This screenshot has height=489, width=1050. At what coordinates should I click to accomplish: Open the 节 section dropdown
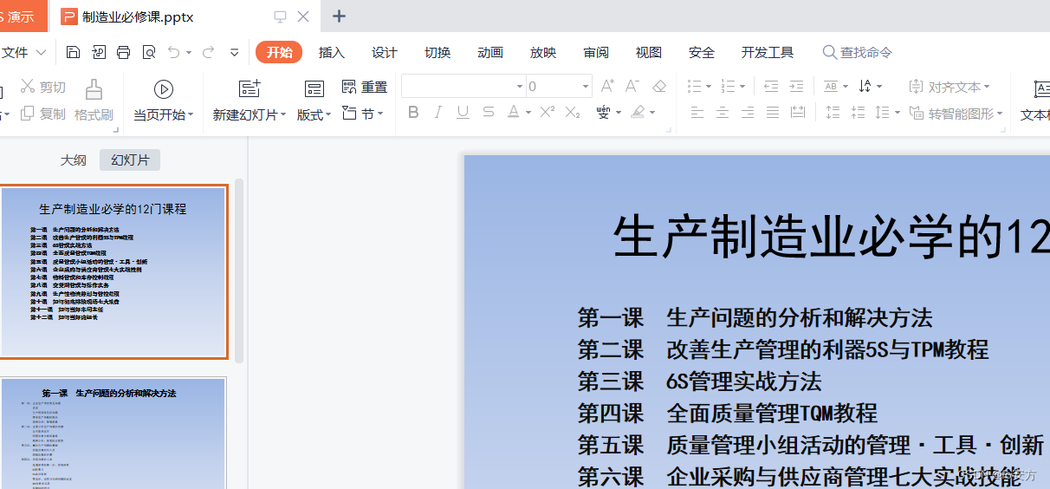coord(364,114)
